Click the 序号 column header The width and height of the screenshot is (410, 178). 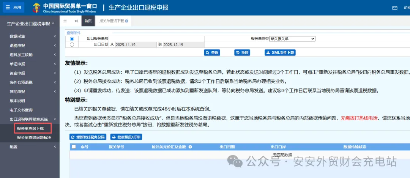tap(84, 147)
